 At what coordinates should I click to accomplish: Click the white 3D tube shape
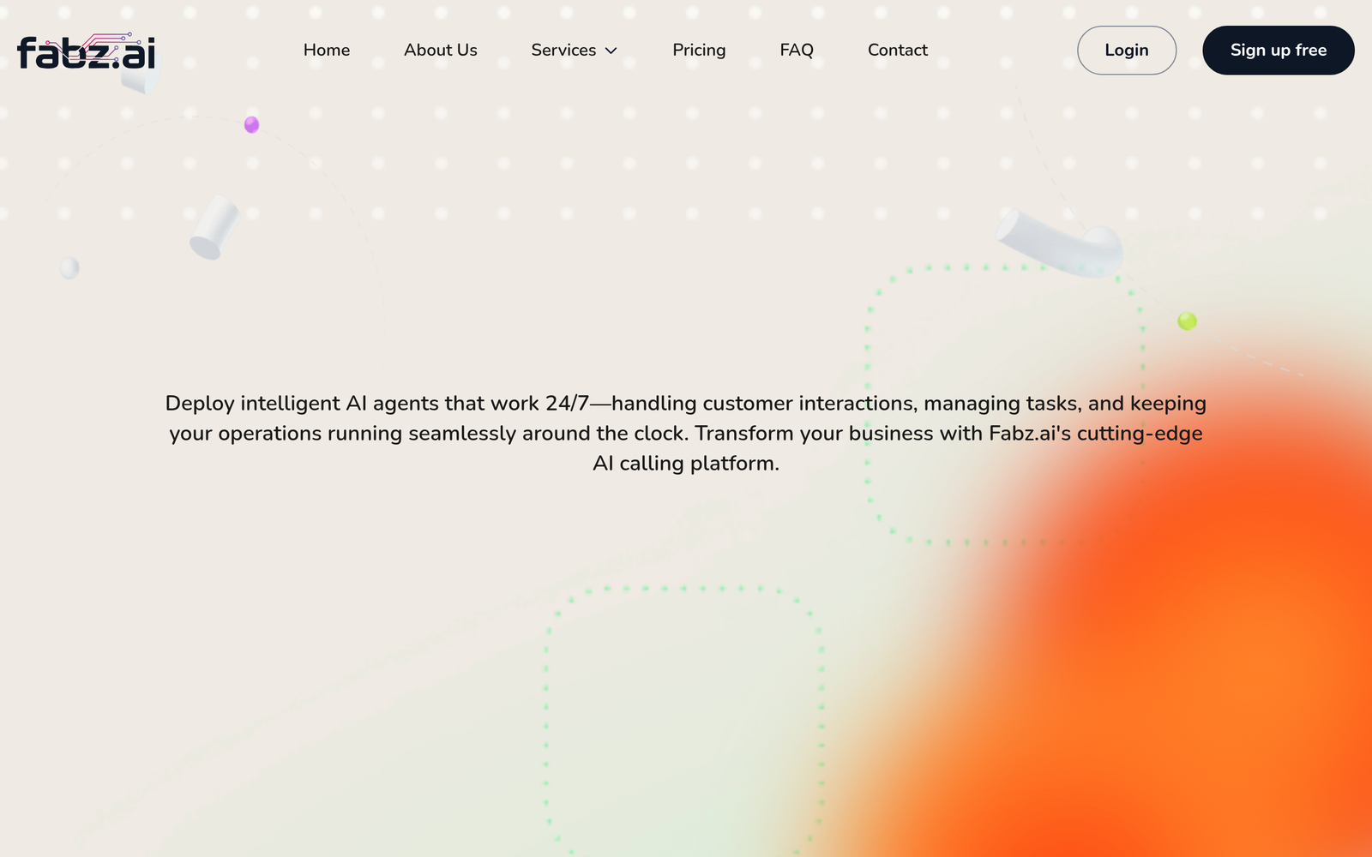pyautogui.click(x=1059, y=244)
